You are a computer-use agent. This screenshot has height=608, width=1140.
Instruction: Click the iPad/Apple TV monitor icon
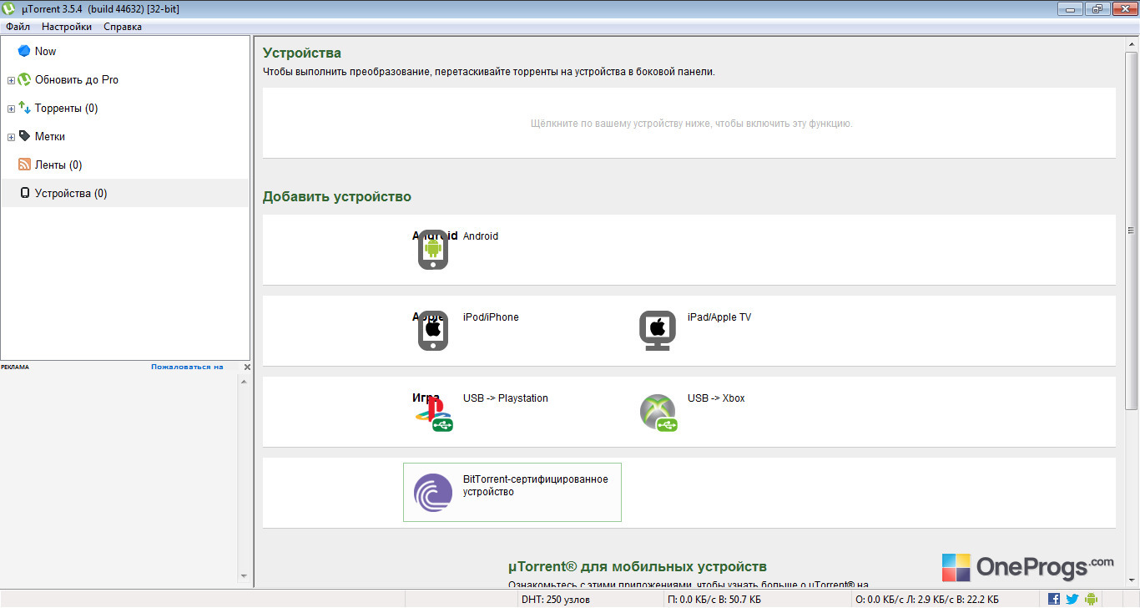pyautogui.click(x=657, y=331)
